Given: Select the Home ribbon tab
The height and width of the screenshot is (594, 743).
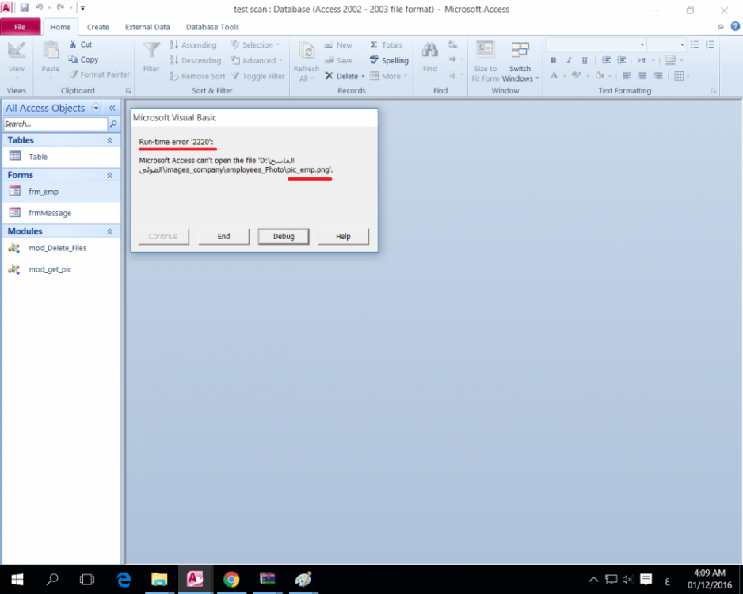Looking at the screenshot, I should tap(60, 27).
